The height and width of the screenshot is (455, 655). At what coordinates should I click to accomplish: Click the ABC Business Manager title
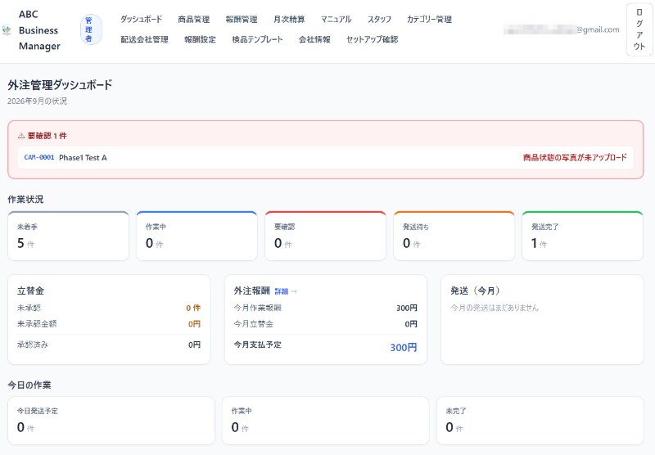click(x=39, y=30)
